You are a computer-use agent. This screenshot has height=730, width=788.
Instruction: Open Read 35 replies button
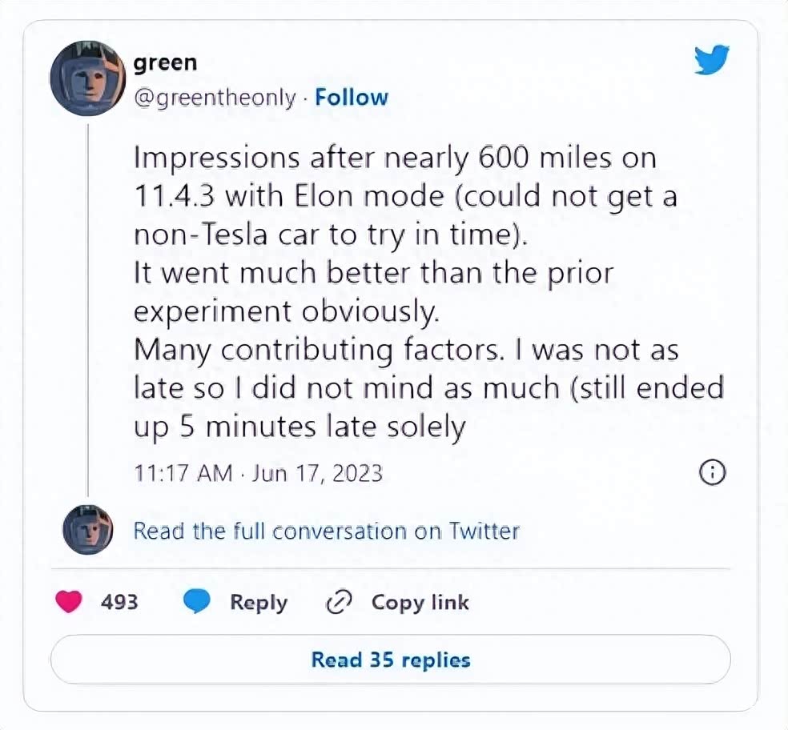(391, 660)
